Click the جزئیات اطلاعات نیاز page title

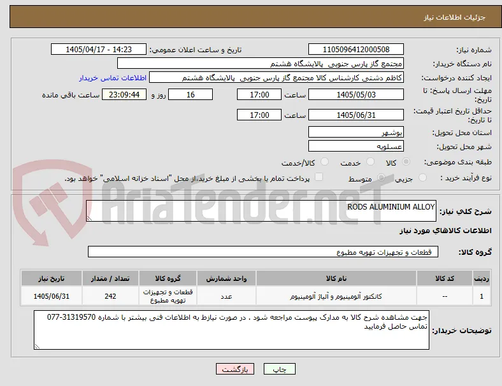455,17
